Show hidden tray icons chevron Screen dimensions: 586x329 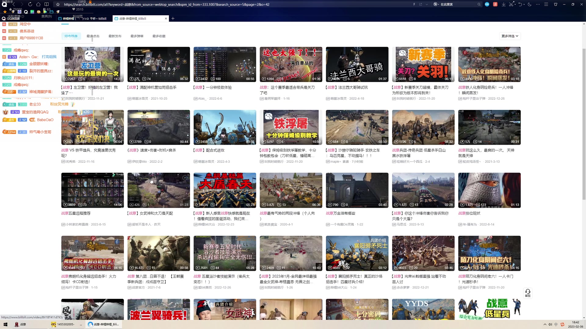click(x=545, y=324)
